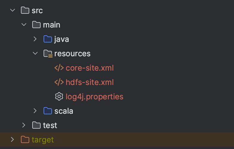
Task: Collapse the src folder chevron
Action: tap(12, 10)
